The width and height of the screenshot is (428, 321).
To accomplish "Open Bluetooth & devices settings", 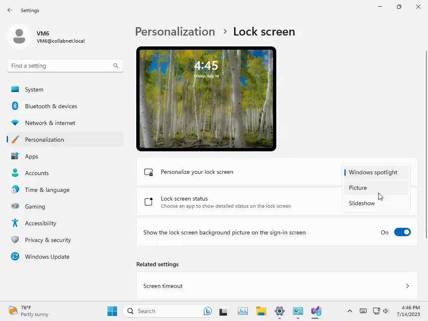I will (65, 106).
